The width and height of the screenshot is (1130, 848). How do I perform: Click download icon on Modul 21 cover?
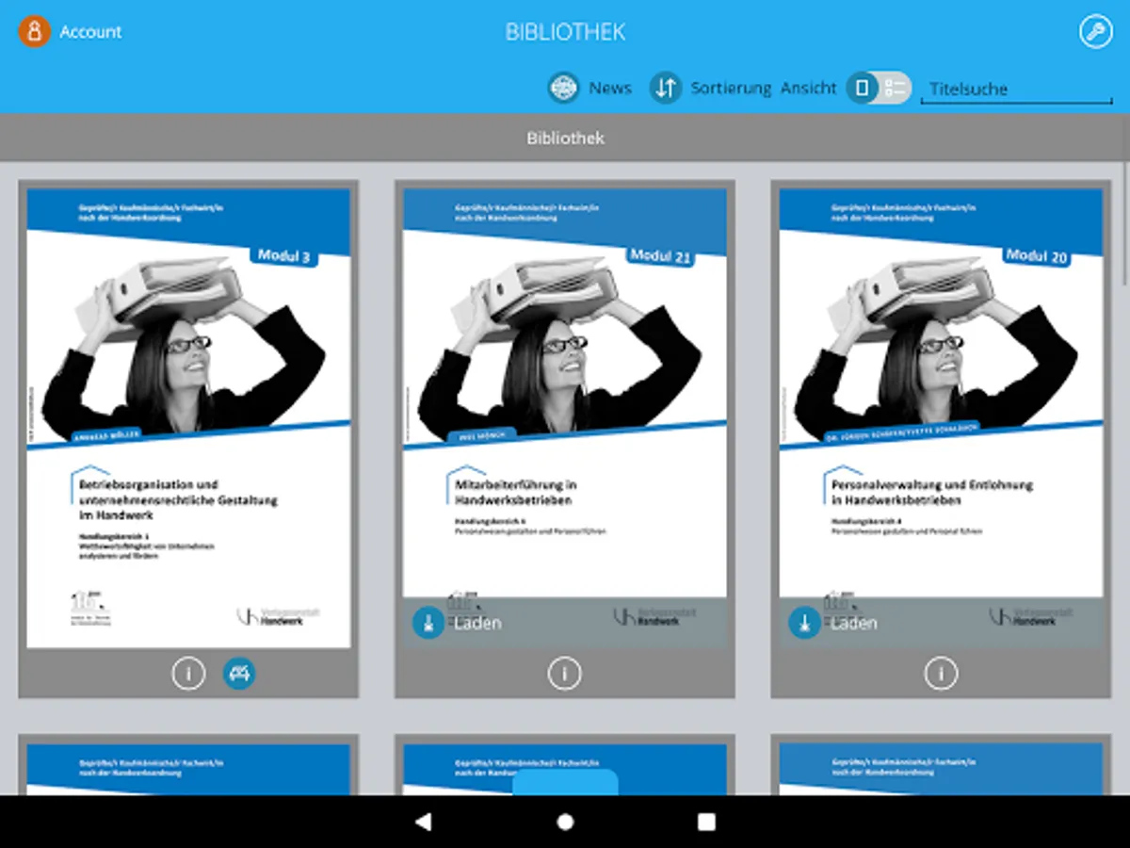click(428, 623)
